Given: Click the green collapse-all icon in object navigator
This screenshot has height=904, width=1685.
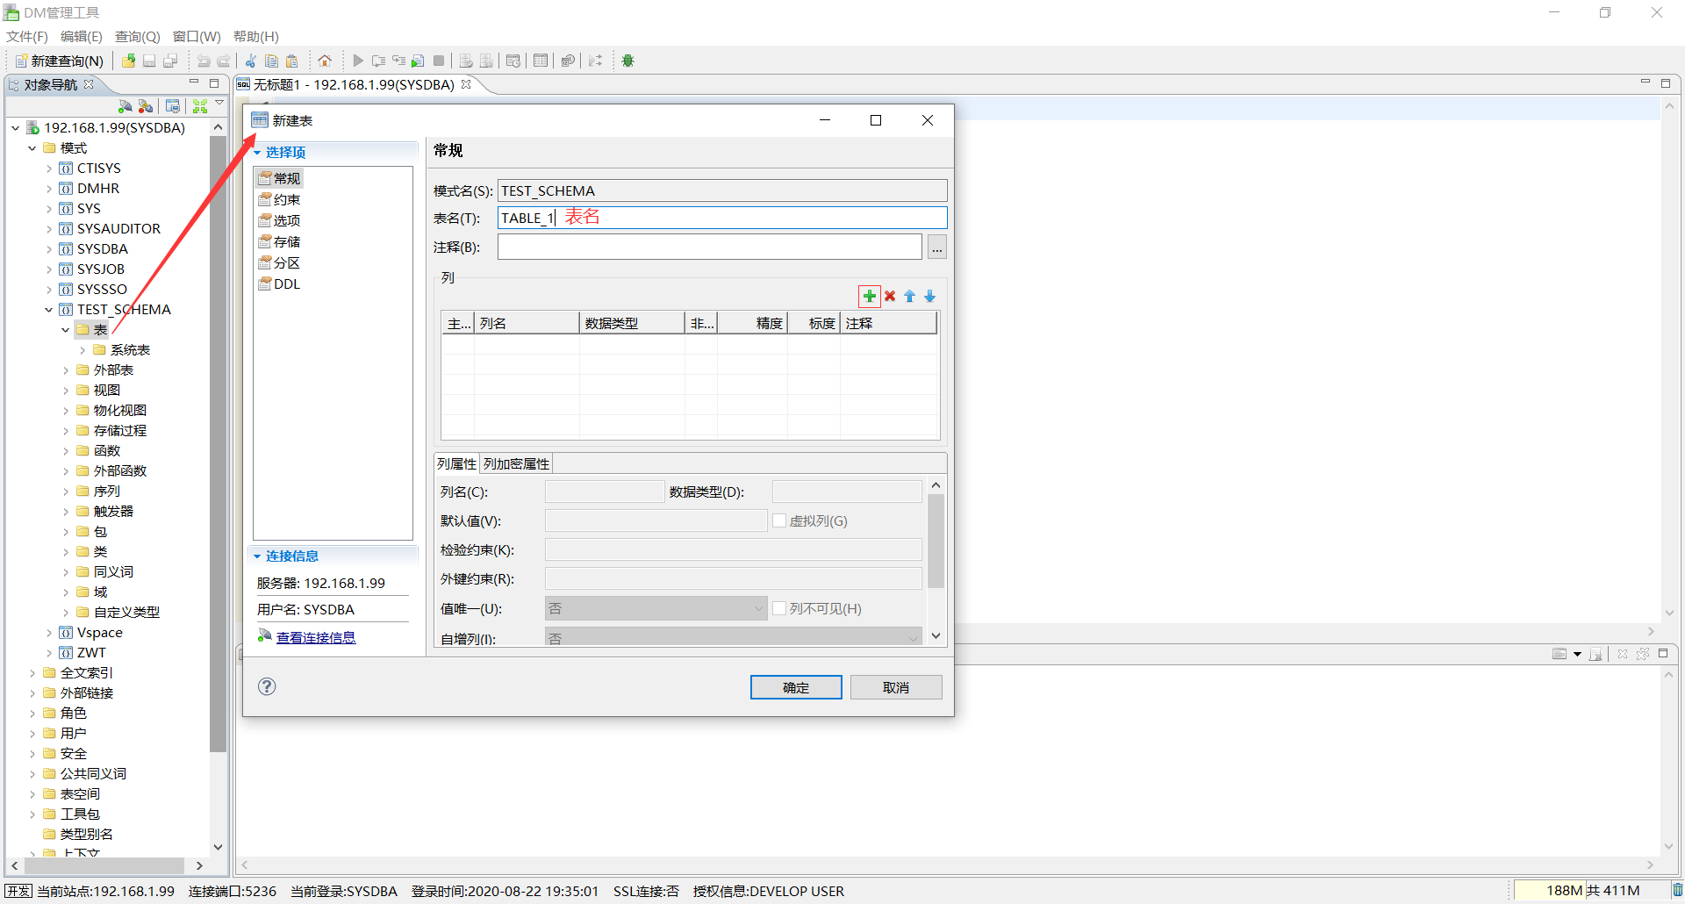Looking at the screenshot, I should 200,106.
